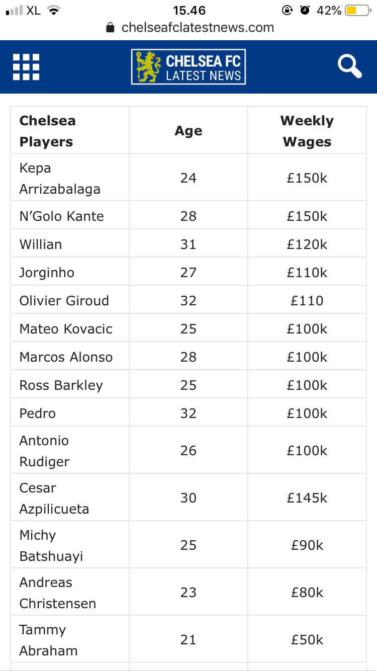Tap the rotation lock status icon
The width and height of the screenshot is (377, 671).
click(287, 11)
